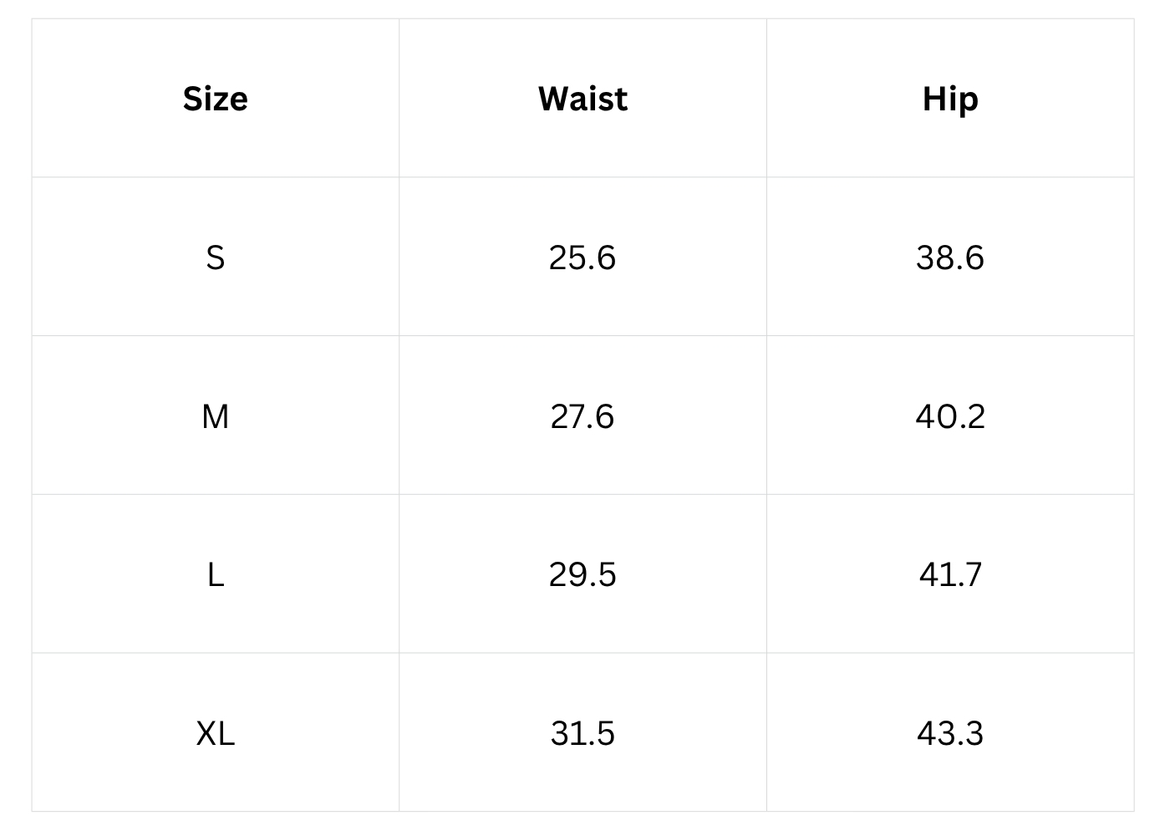1170x836 pixels.
Task: Select the L size cell
Action: click(x=216, y=575)
